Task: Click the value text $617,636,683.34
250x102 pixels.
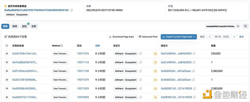Action: point(178,10)
